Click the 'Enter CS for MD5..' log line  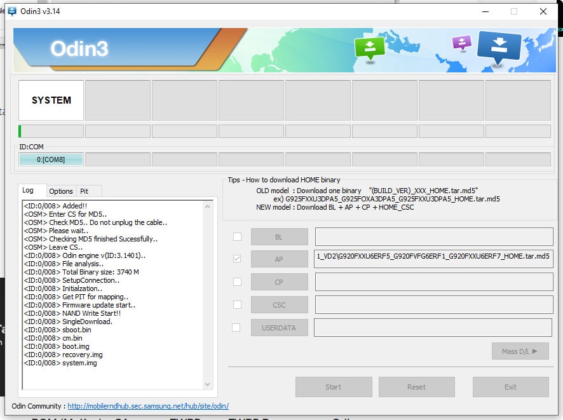(x=65, y=214)
